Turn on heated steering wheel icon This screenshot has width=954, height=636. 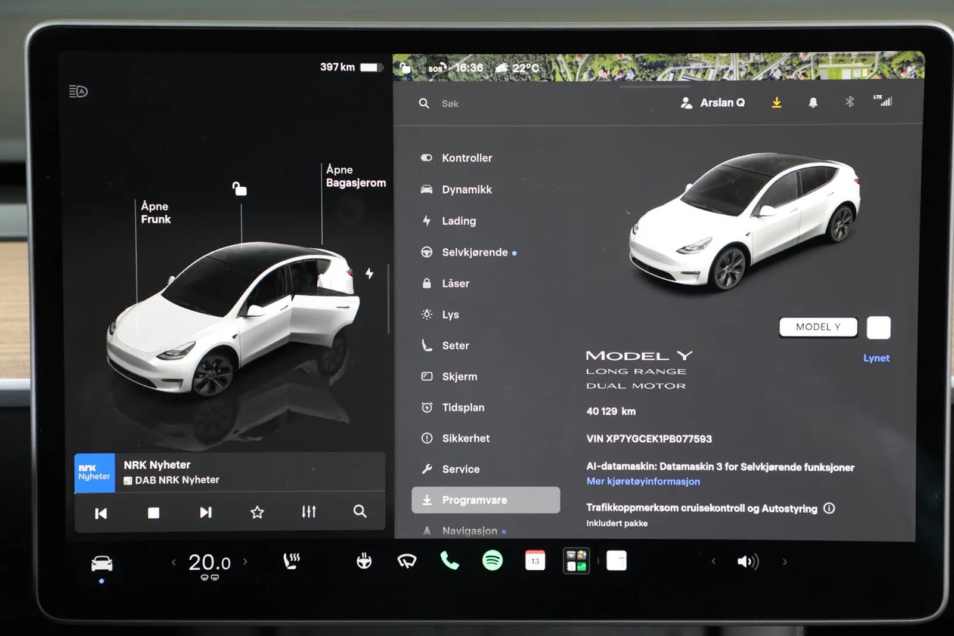[364, 561]
